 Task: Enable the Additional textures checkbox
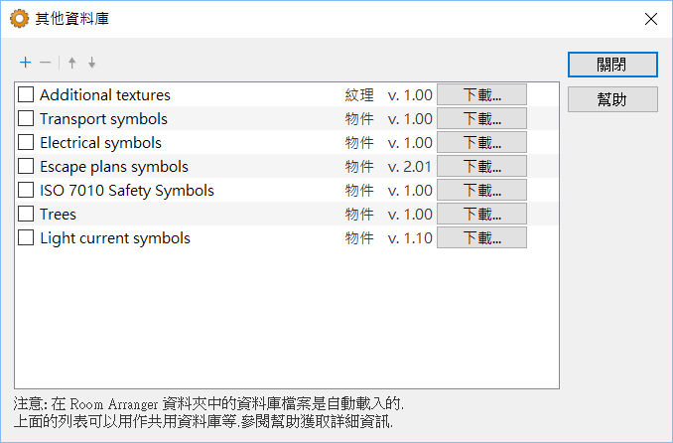tap(26, 95)
